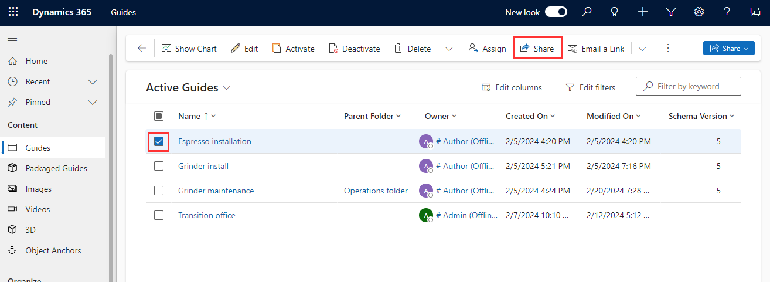The image size is (770, 282).
Task: Select Object Anchors in the sidebar
Action: (x=53, y=250)
